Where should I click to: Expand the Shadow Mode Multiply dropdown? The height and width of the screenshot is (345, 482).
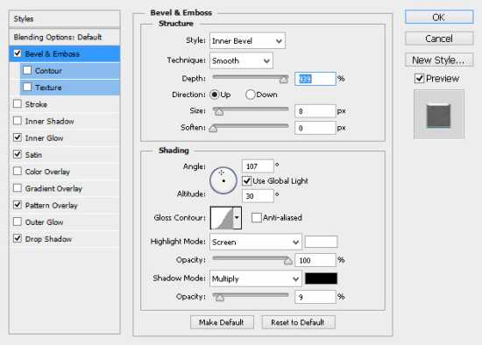tap(255, 278)
